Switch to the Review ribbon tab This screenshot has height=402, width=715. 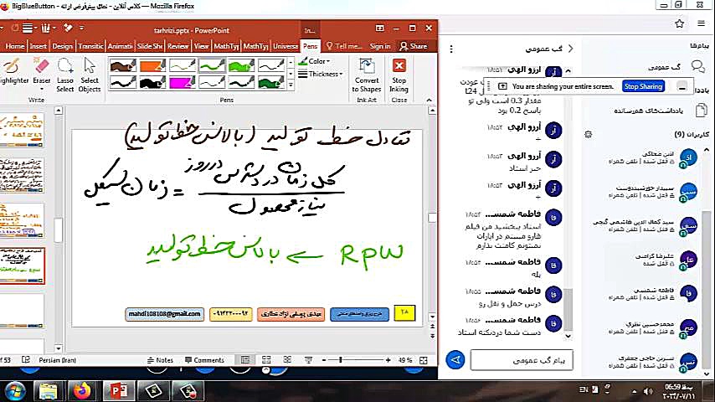pyautogui.click(x=177, y=46)
